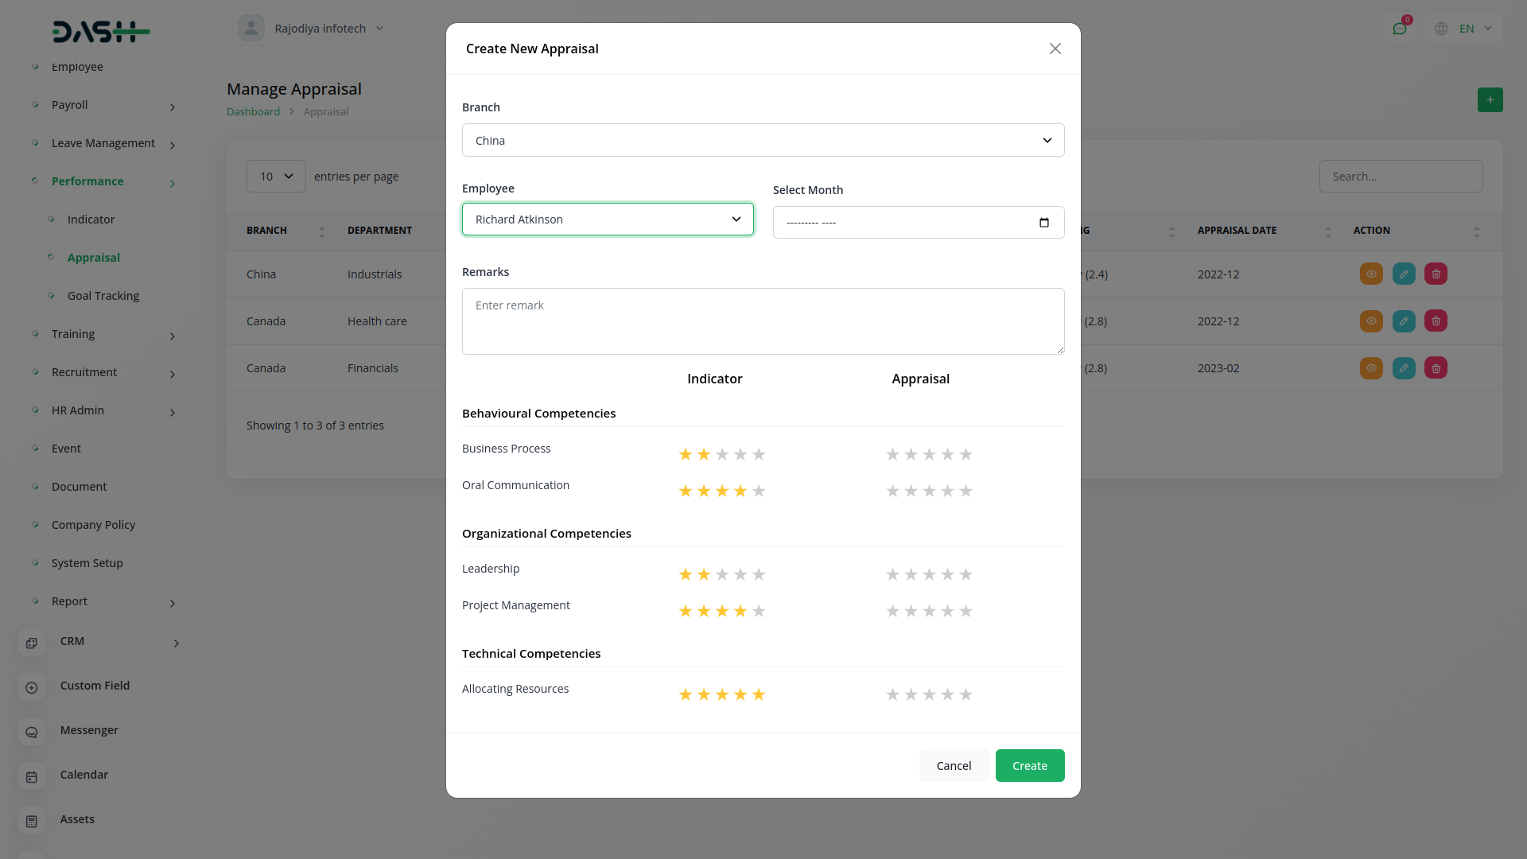Open the Branch dropdown showing China

click(x=763, y=141)
